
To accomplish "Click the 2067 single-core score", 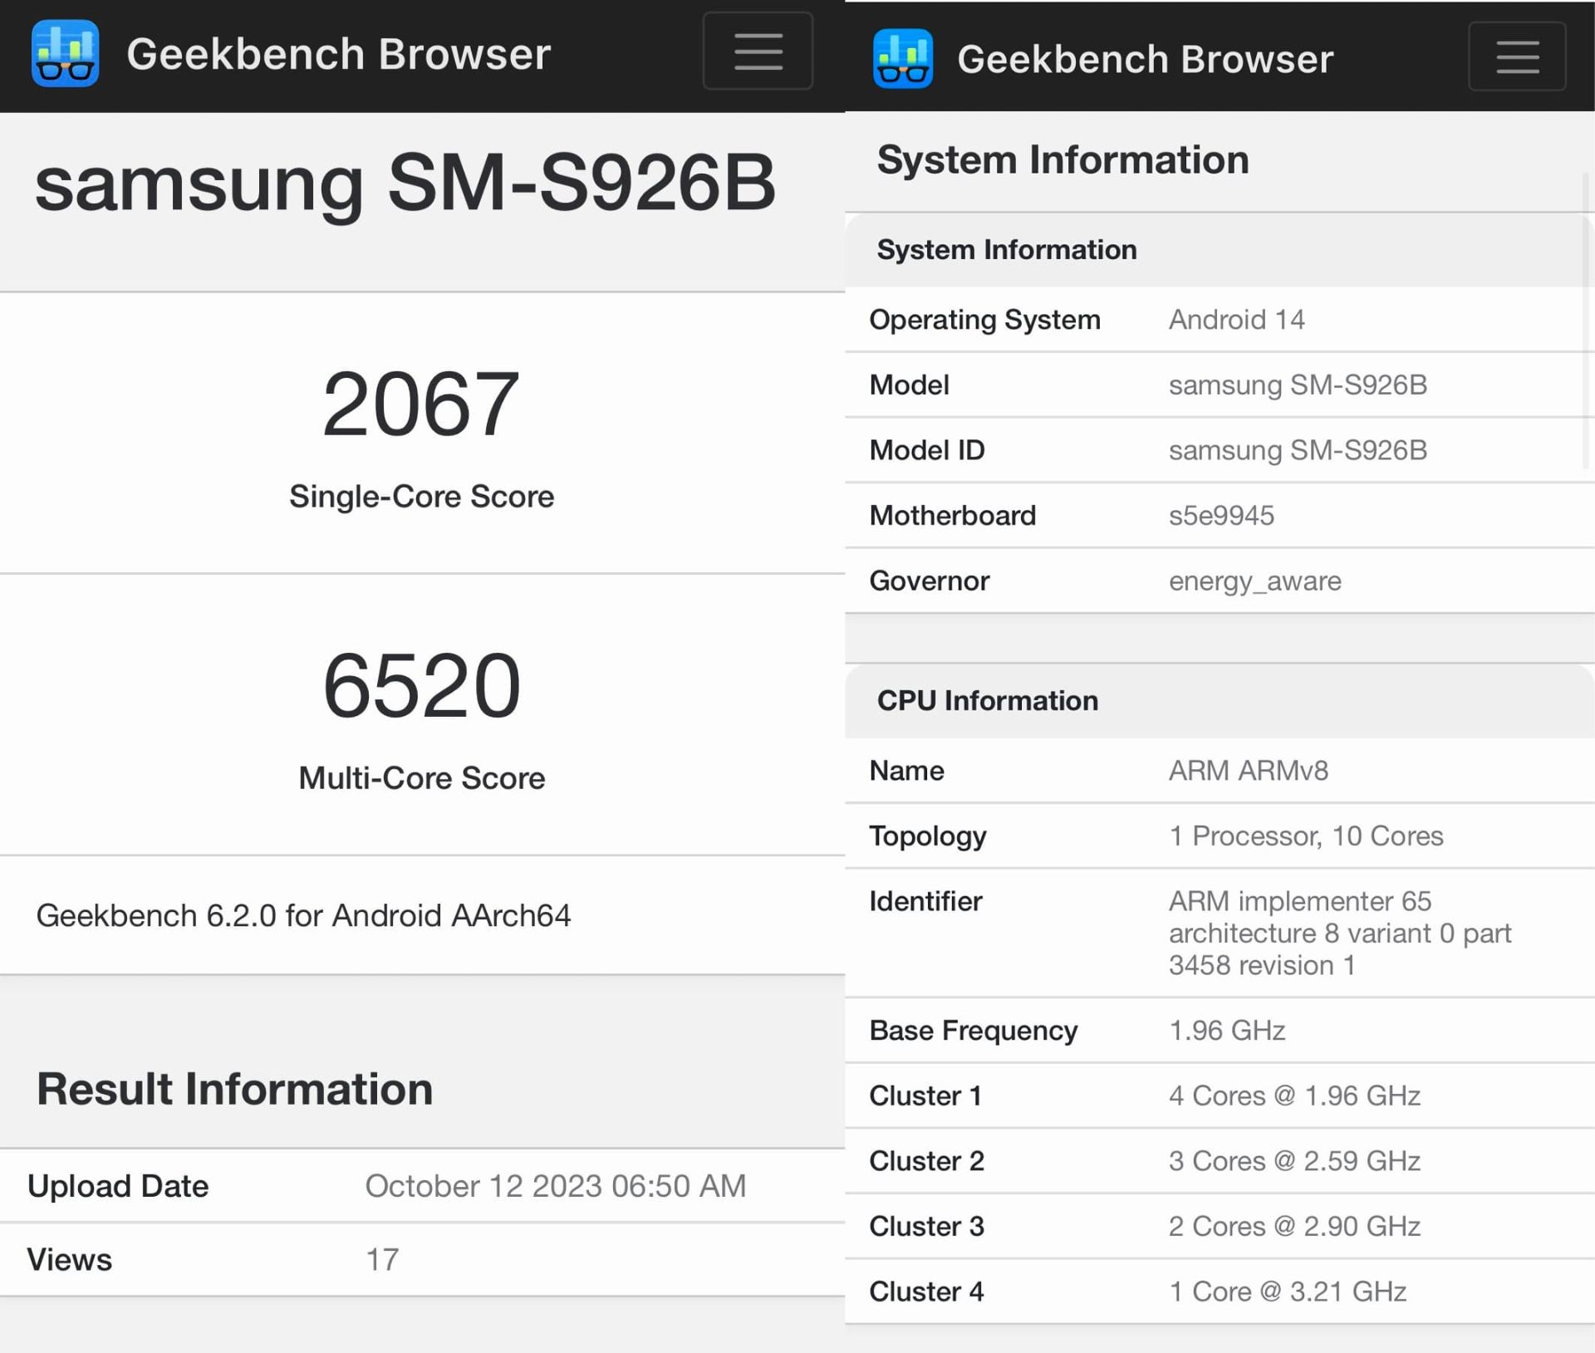I will pos(421,404).
